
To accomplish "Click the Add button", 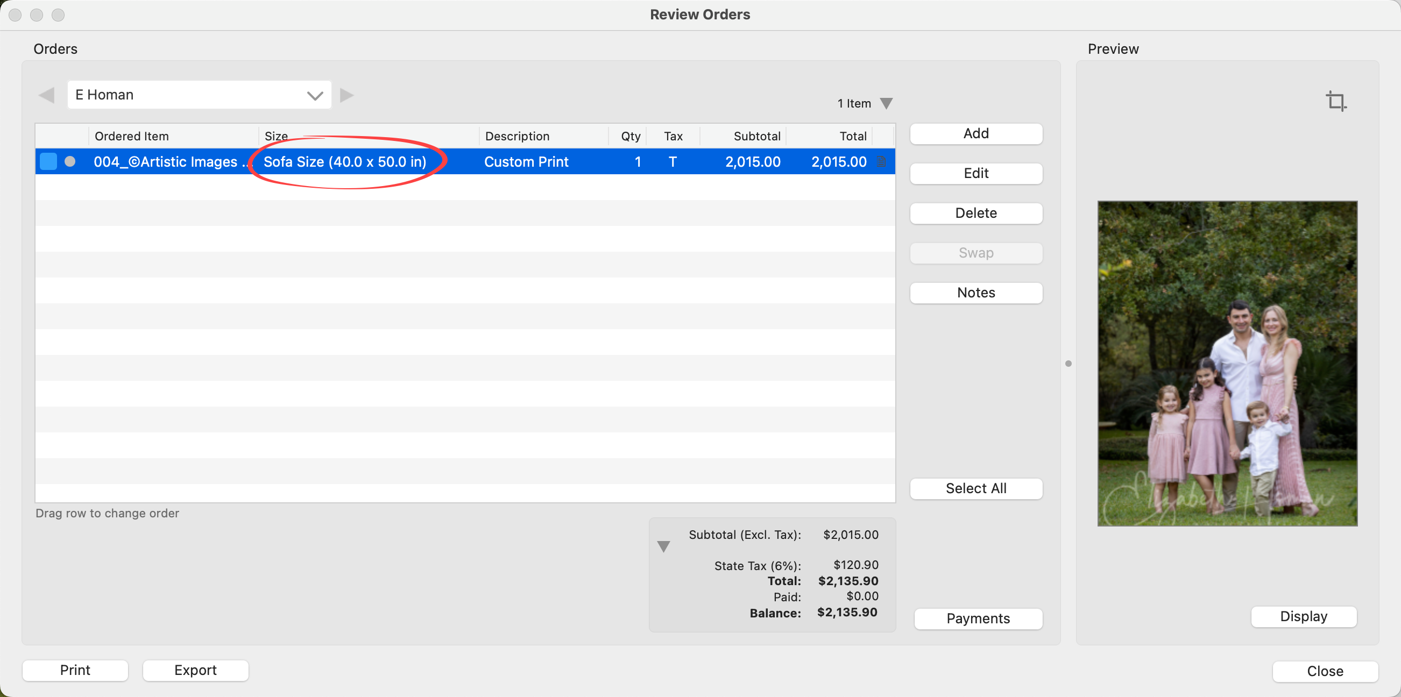I will (976, 134).
